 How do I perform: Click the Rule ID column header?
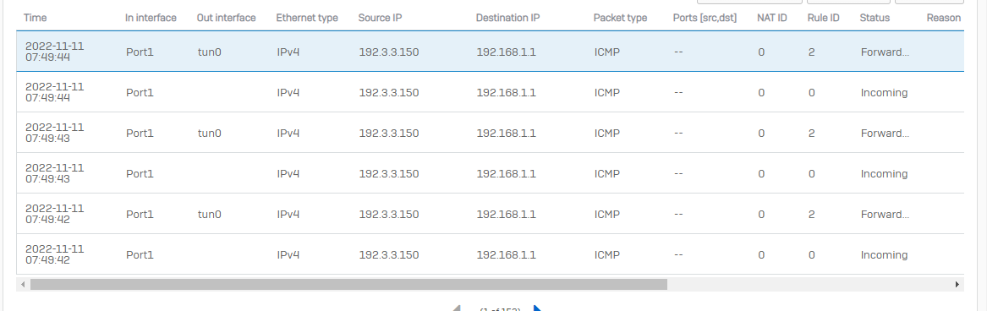coord(823,18)
